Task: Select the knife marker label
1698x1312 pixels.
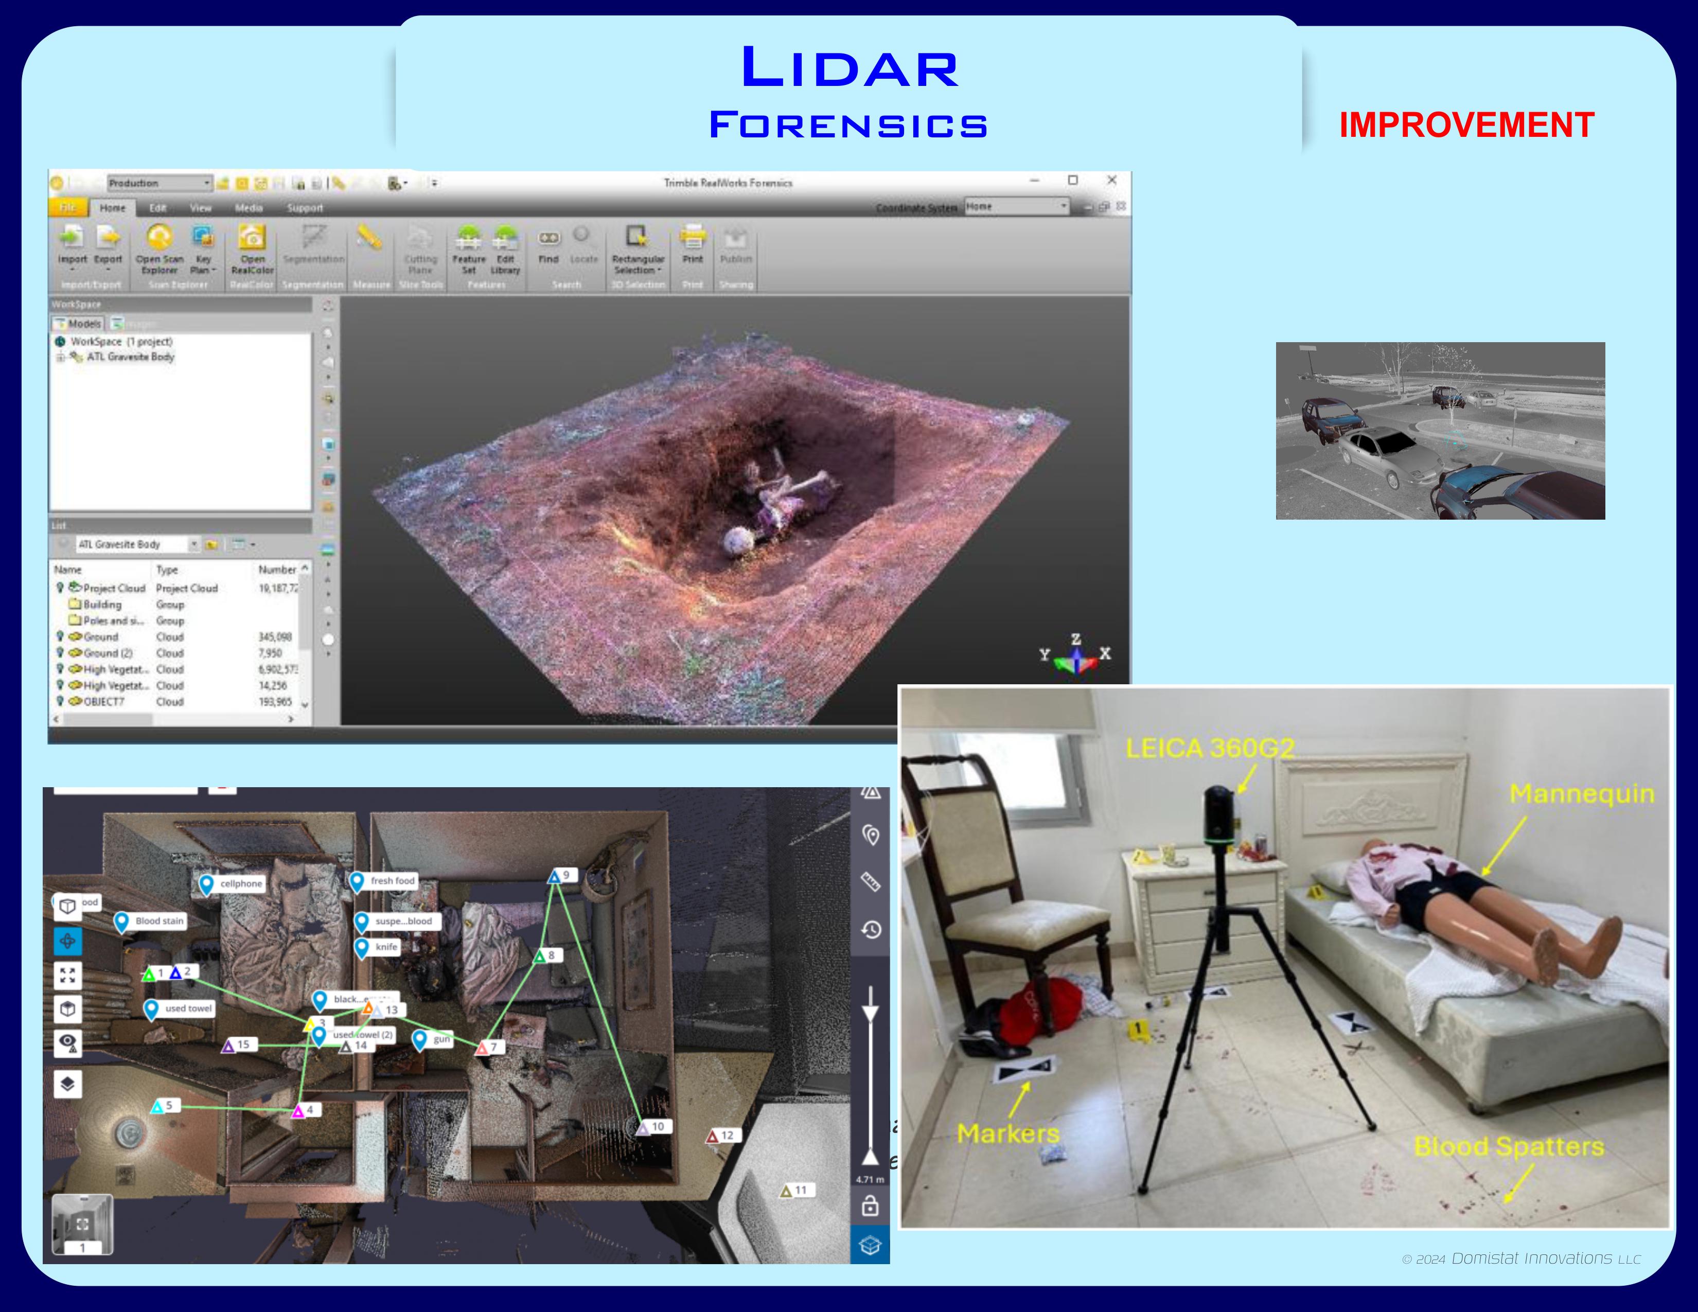Action: 385,947
